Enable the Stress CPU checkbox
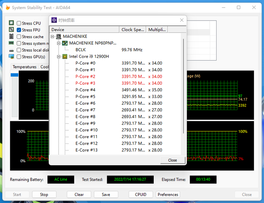 tap(19, 23)
